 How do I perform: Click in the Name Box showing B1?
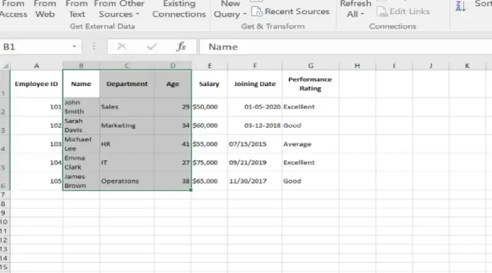[35, 47]
